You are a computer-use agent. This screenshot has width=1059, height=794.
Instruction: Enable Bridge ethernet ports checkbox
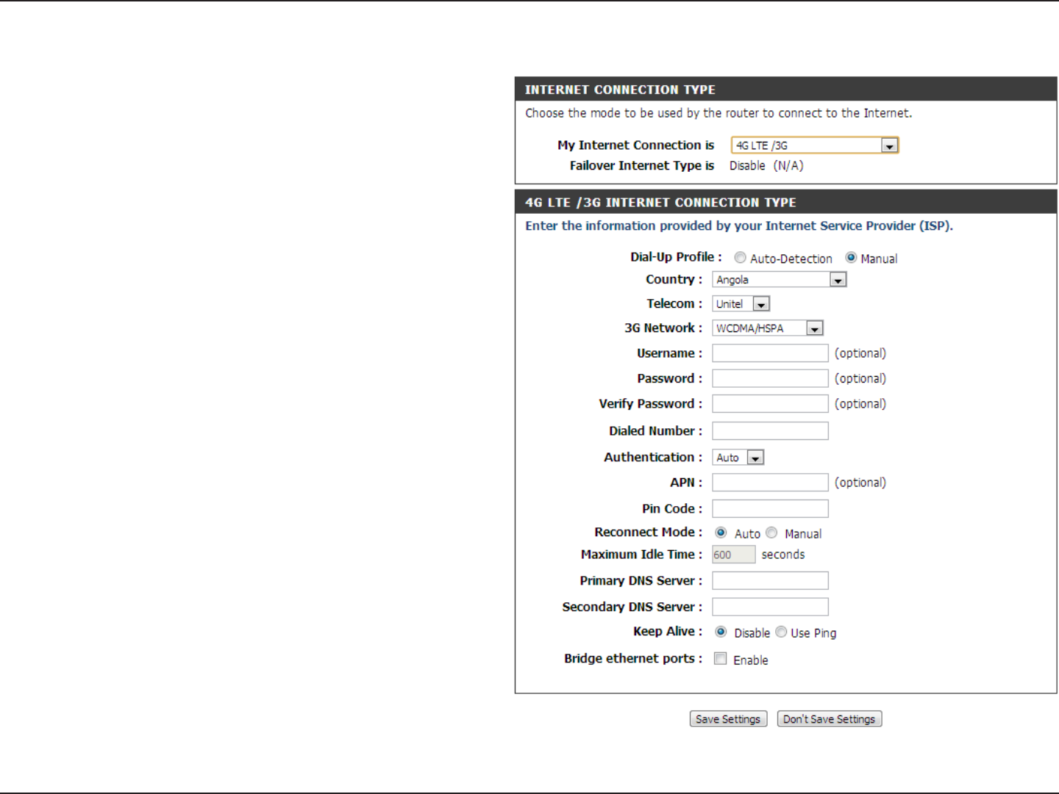click(x=721, y=659)
